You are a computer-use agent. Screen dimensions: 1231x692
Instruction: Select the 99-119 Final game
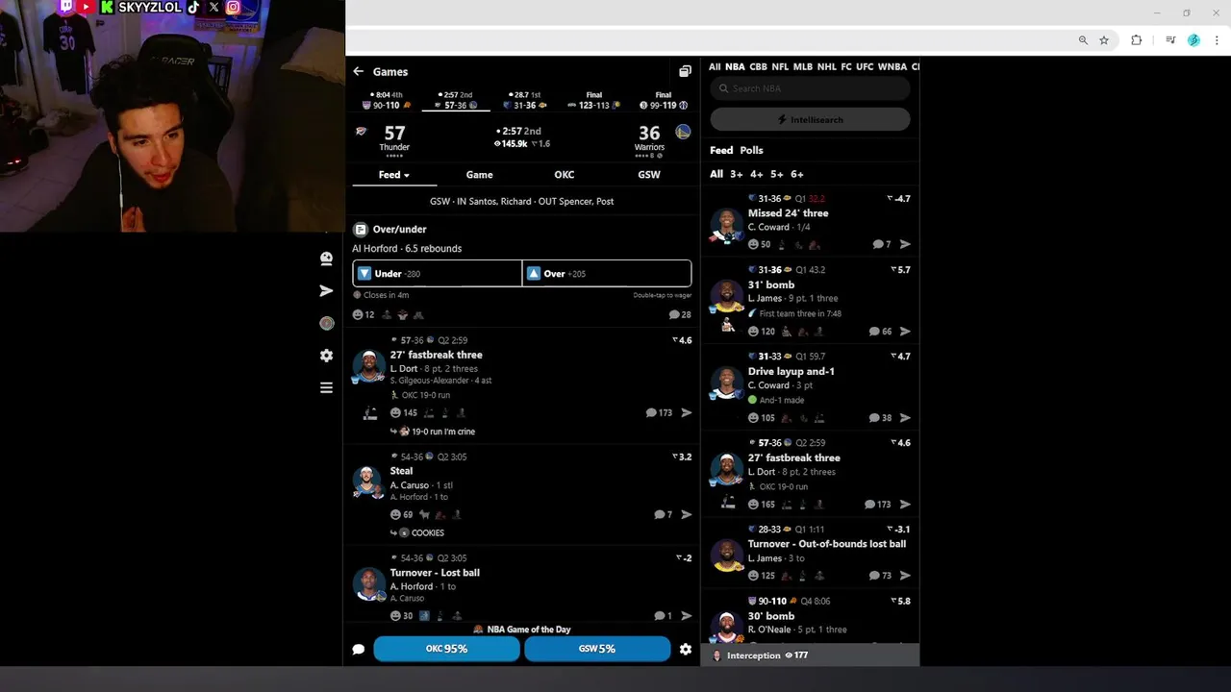tap(663, 101)
